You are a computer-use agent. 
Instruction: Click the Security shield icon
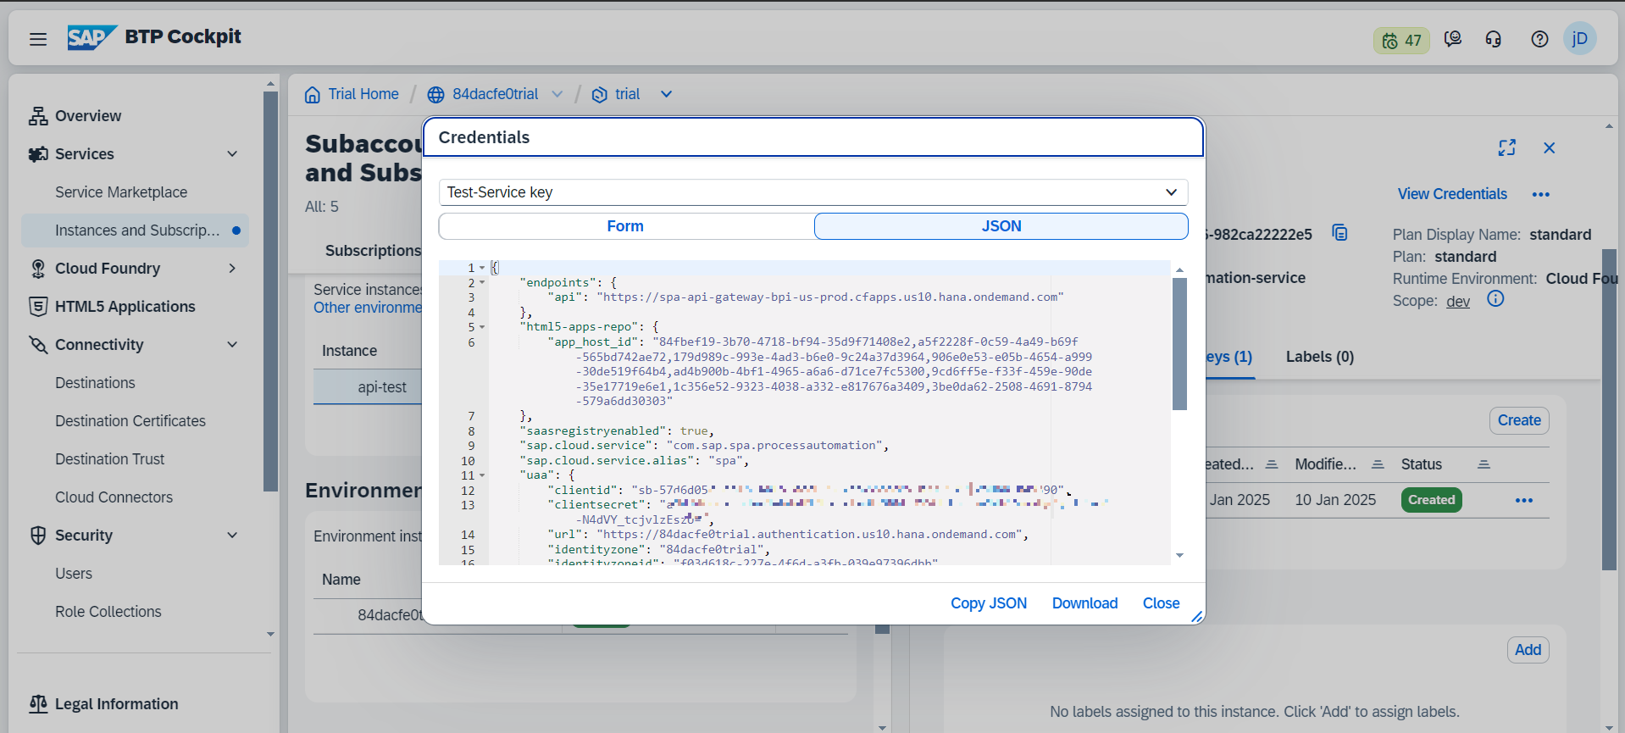click(38, 536)
